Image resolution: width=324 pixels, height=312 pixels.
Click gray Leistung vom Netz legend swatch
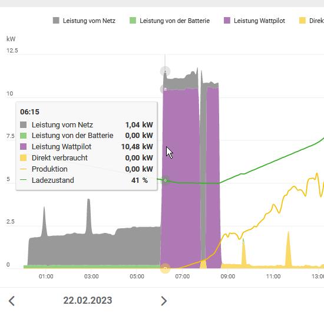click(x=56, y=21)
